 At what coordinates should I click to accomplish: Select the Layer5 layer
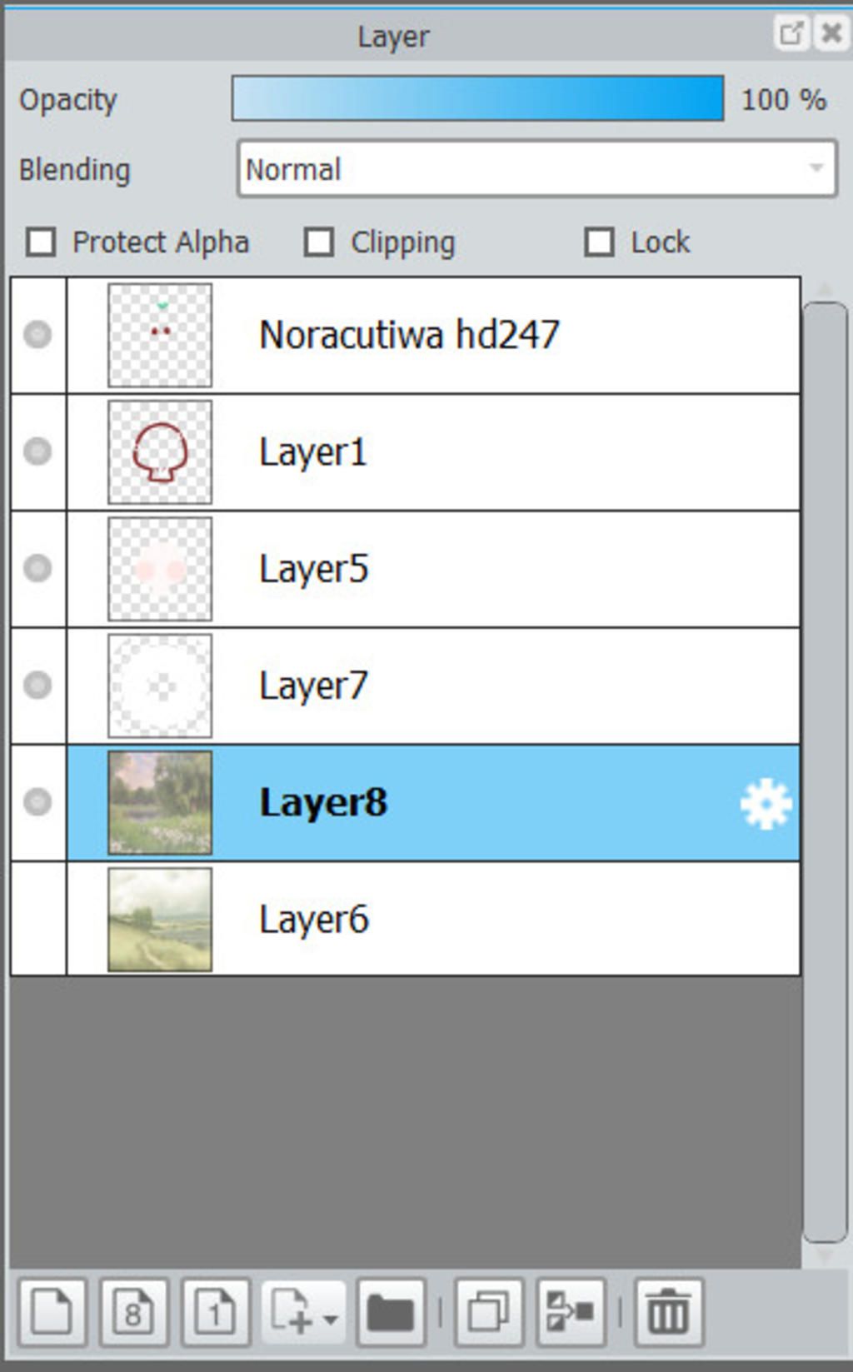coord(433,569)
